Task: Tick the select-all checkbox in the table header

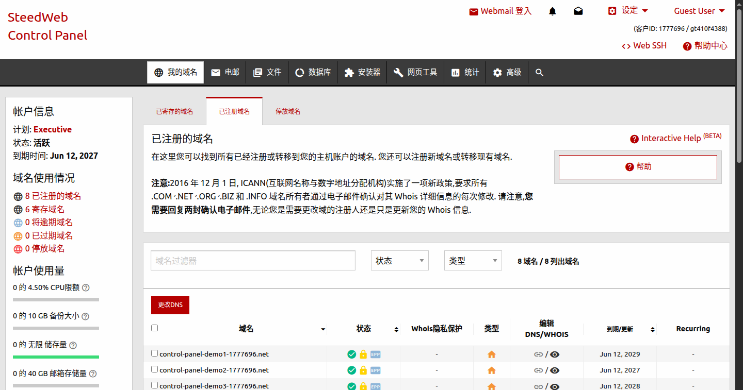Action: tap(154, 328)
